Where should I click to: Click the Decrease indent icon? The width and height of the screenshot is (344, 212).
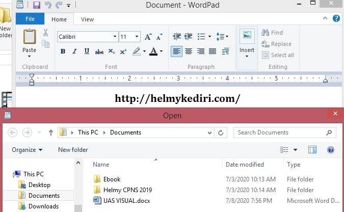click(177, 36)
